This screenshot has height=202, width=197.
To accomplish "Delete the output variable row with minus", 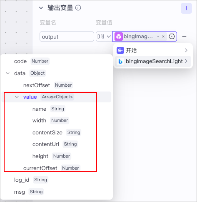I will [x=184, y=37].
